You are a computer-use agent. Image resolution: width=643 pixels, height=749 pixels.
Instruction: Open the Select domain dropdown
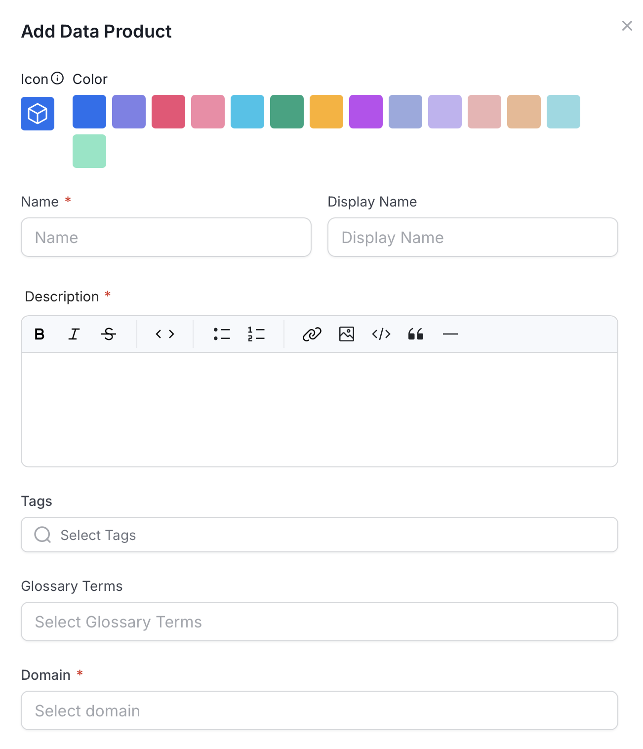320,710
